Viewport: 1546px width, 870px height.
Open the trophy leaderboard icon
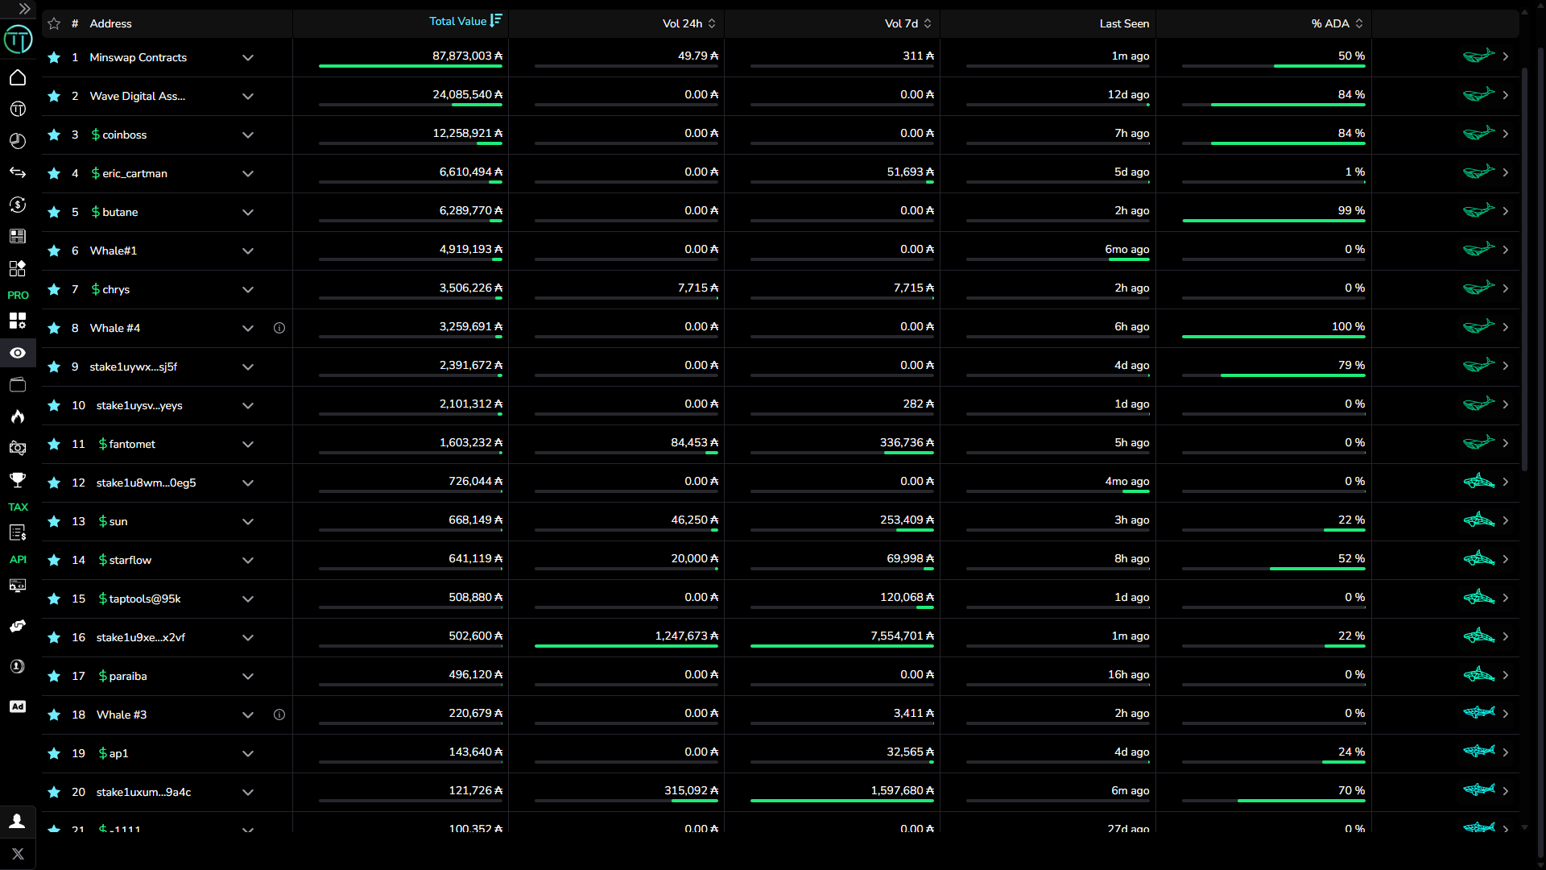pyautogui.click(x=18, y=480)
